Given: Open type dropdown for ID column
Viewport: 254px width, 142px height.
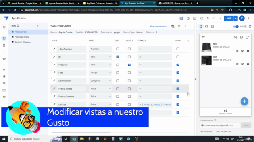Looking at the screenshot, I should [100, 57].
